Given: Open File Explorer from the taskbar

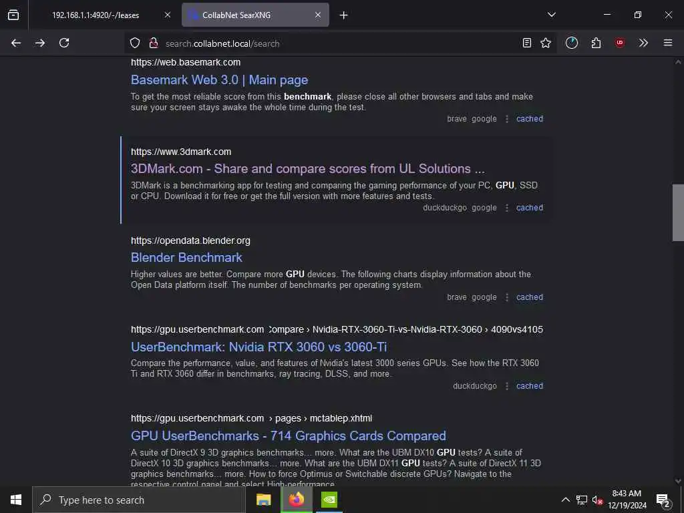Looking at the screenshot, I should pos(263,500).
